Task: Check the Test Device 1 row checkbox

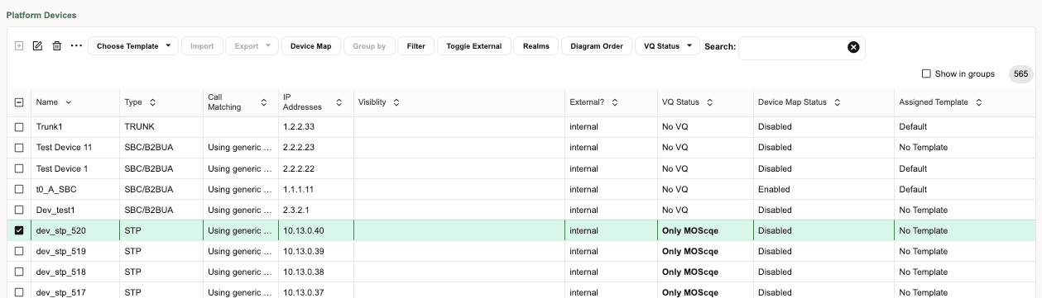Action: 19,168
